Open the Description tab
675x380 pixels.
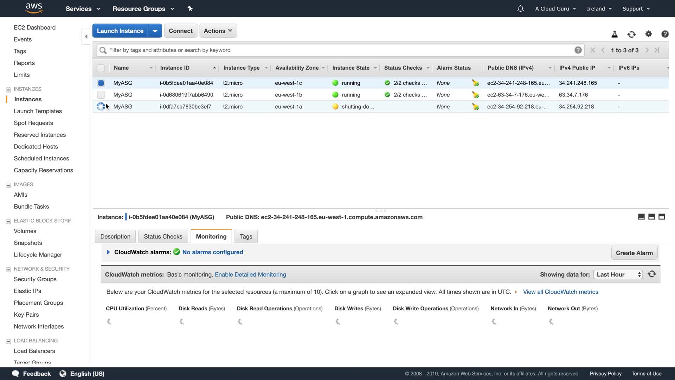115,236
